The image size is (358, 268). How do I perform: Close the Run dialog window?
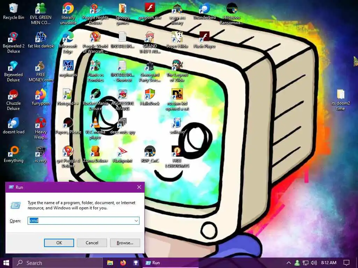pos(139,187)
